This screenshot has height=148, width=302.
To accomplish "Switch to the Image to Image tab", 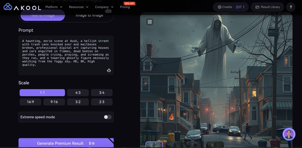I will (x=89, y=16).
